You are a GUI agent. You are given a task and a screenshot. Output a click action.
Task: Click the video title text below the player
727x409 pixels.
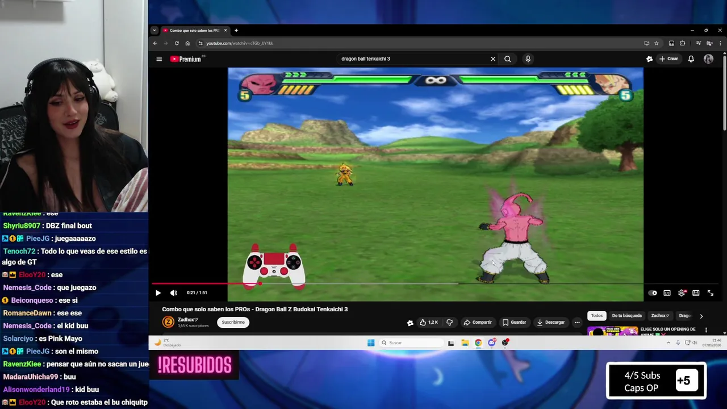coord(255,309)
